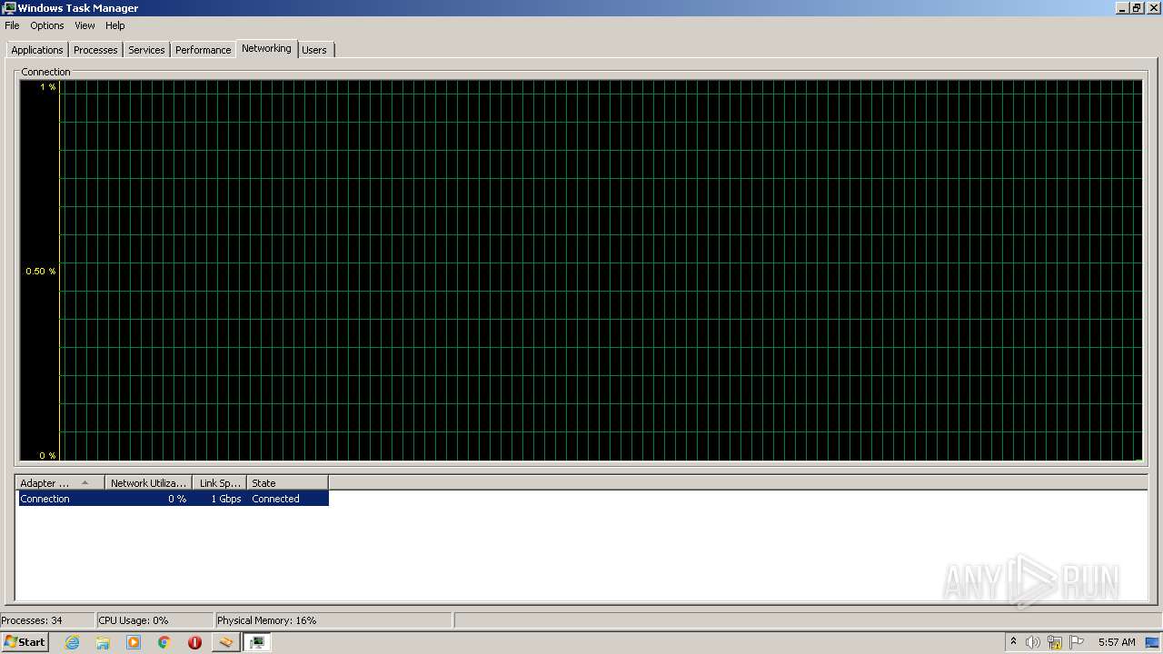Click the 1 Gbps link speed cell
Image resolution: width=1163 pixels, height=654 pixels.
[226, 499]
